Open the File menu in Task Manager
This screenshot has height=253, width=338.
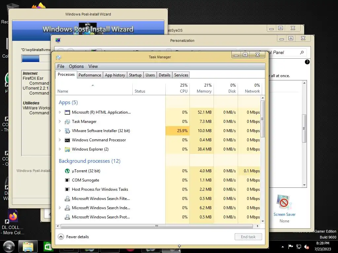(x=61, y=67)
